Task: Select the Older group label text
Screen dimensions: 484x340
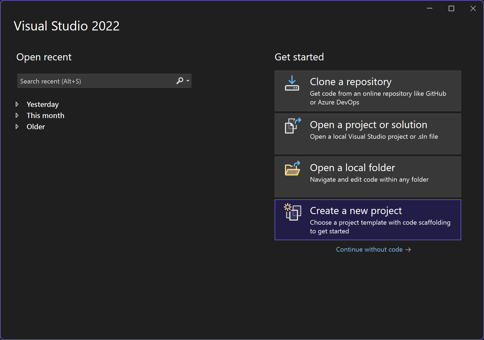Action: tap(36, 127)
